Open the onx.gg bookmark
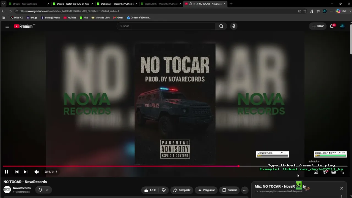 point(32,18)
